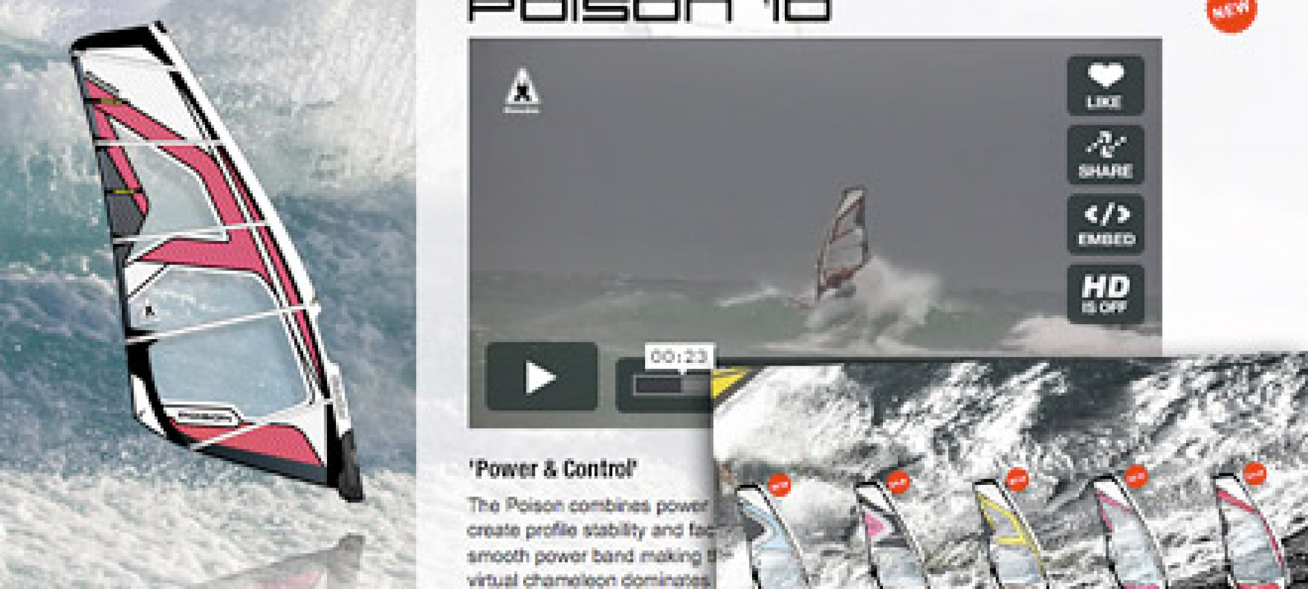
Task: Play the Poison windsurf video
Action: point(542,377)
